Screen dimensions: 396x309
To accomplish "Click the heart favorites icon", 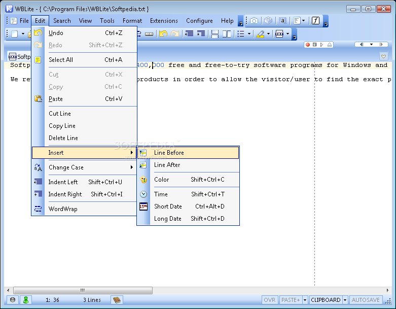I will [383, 56].
